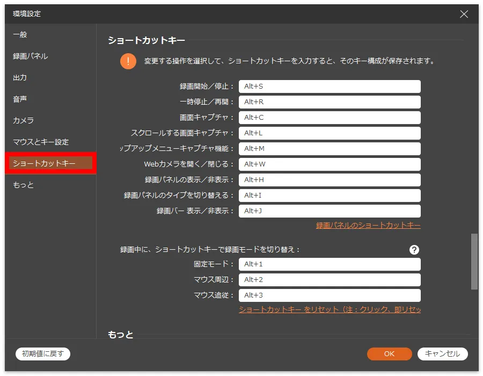This screenshot has width=483, height=376.
Task: Click the question mark help icon
Action: coord(414,250)
